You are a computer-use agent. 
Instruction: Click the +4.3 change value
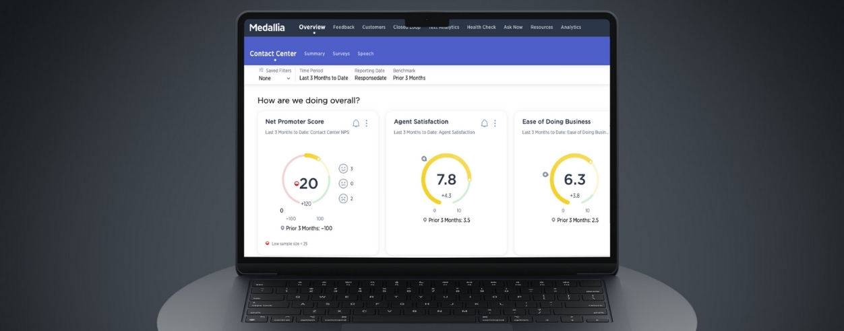[x=446, y=196]
